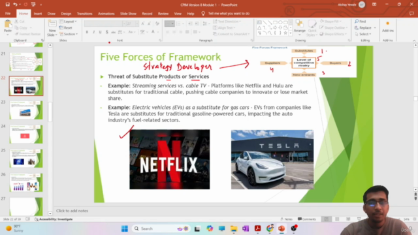
Task: Switch to Normal view in status bar
Action: (x=327, y=219)
